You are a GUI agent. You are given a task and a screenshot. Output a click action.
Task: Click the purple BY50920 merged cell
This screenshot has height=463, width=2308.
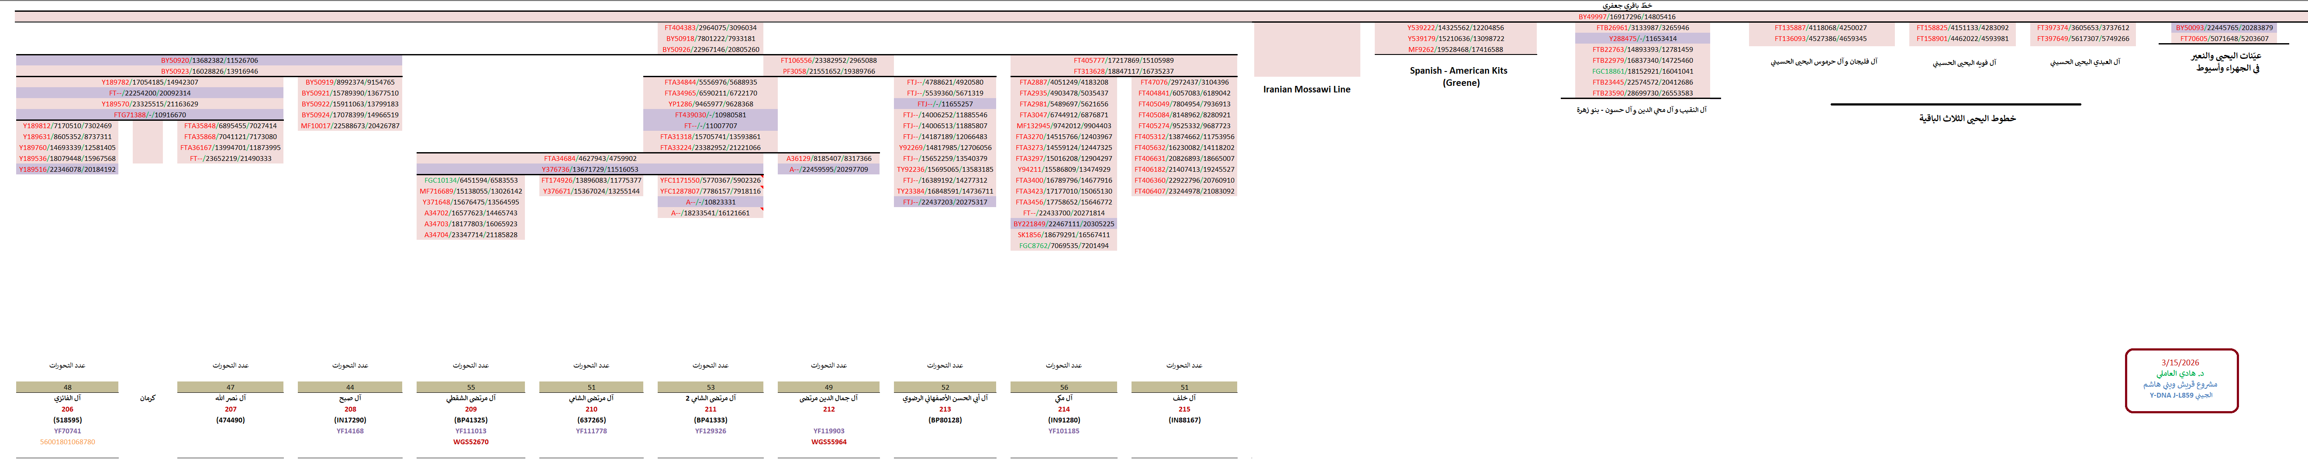click(209, 61)
